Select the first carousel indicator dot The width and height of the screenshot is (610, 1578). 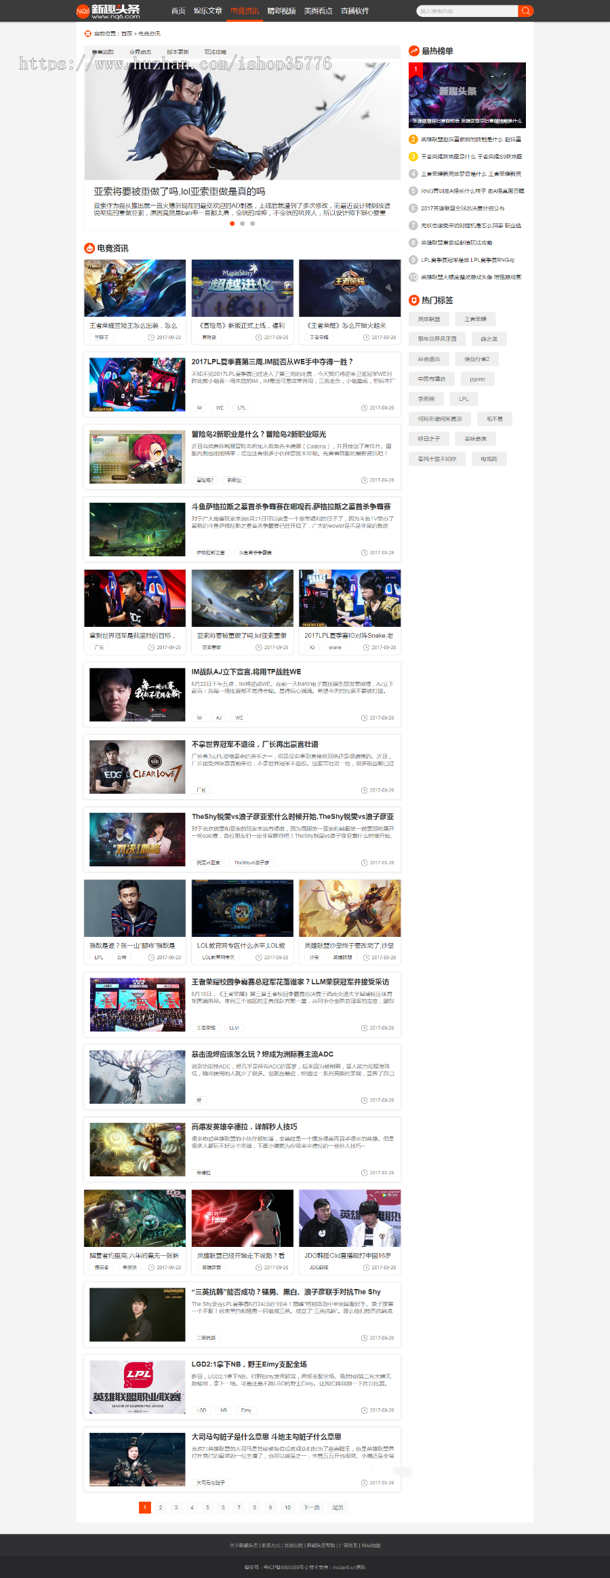pos(232,223)
